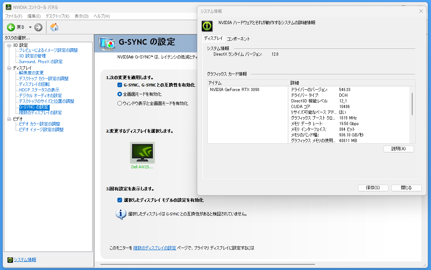Viewport: 431px width, 270px height.
Task: Collapse the ビデオ tree node
Action: click(x=9, y=119)
